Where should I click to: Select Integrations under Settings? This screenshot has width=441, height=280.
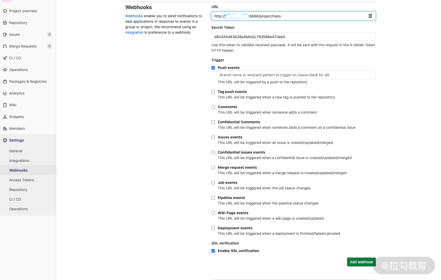point(19,161)
